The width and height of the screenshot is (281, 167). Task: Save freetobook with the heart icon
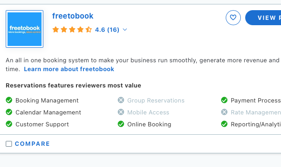[233, 18]
